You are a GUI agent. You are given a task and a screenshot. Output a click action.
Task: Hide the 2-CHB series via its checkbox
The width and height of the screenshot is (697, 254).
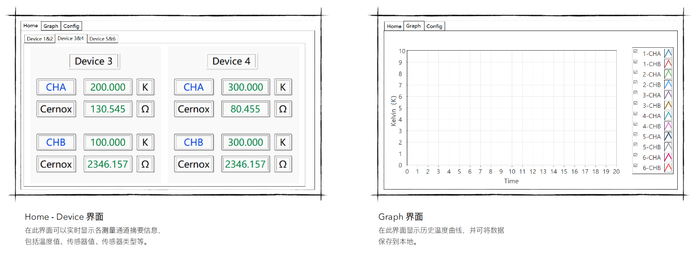(635, 82)
